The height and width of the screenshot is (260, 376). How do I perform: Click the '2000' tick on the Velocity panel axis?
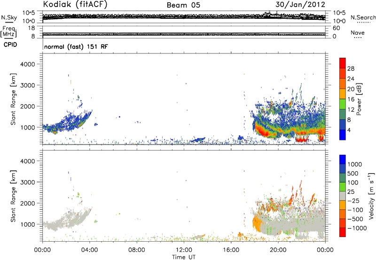28,203
